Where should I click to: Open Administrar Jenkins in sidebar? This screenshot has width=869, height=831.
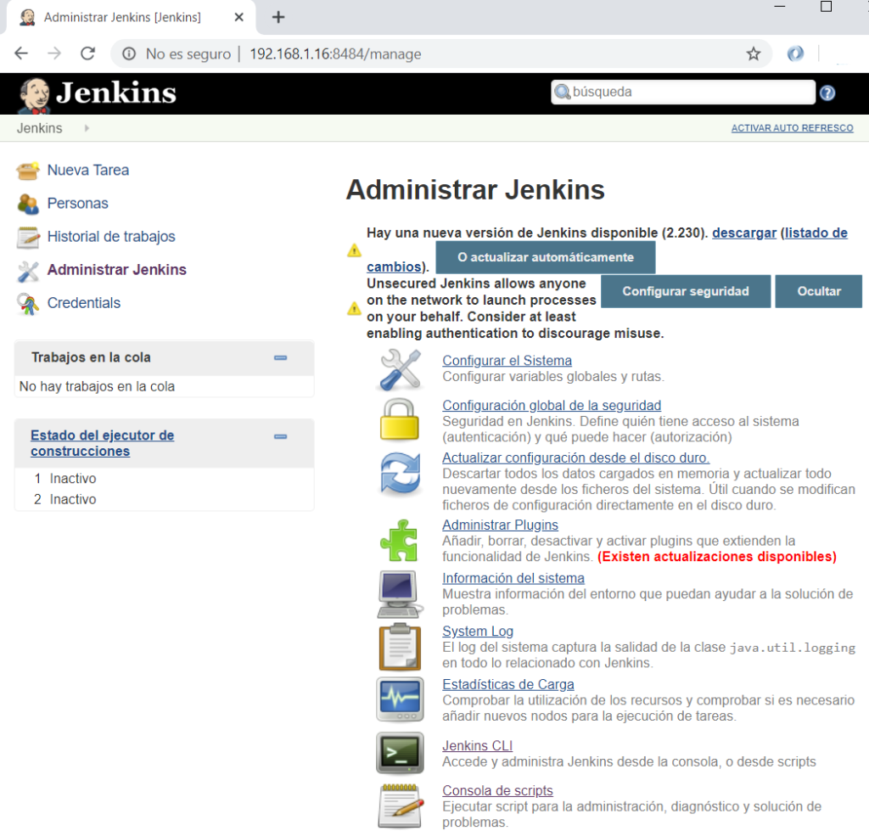click(x=116, y=270)
